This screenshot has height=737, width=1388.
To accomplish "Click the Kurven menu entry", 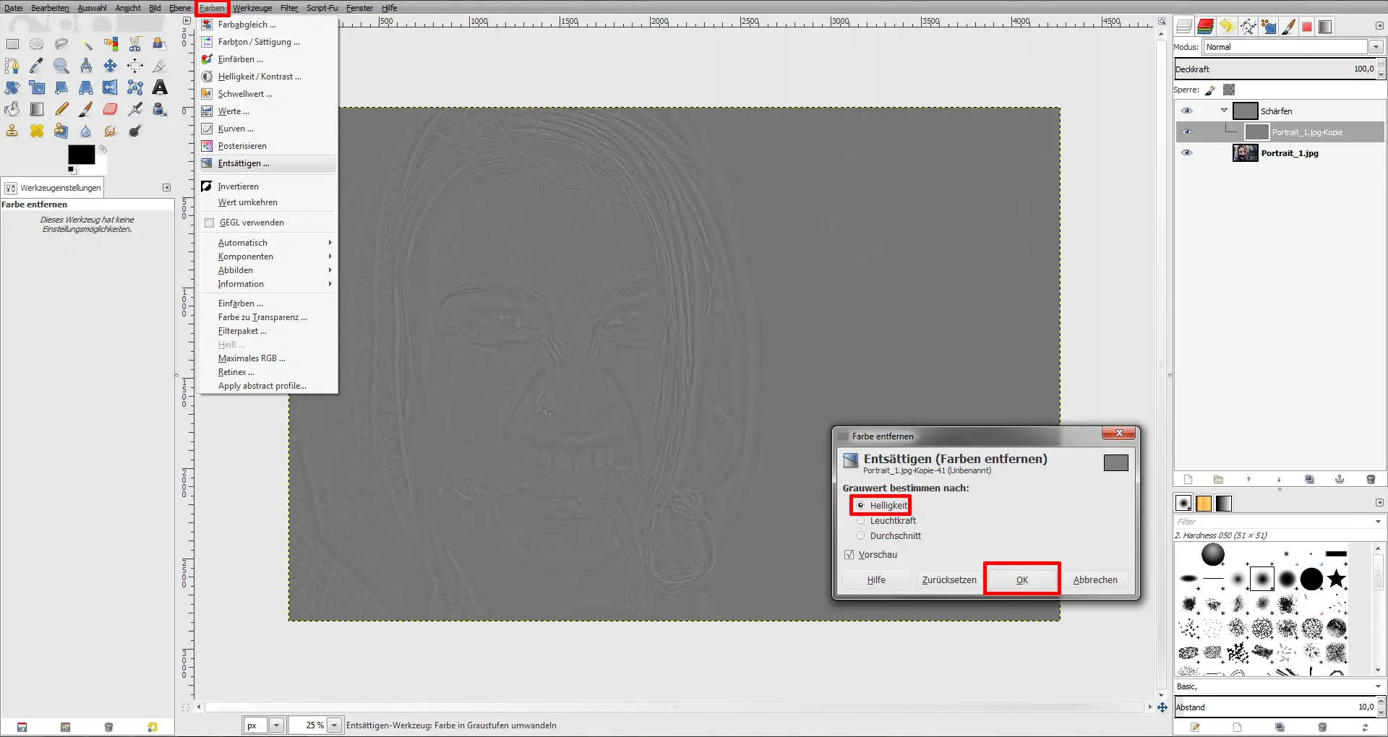I will click(x=235, y=129).
